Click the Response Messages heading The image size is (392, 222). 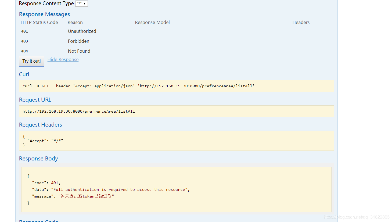(x=44, y=14)
